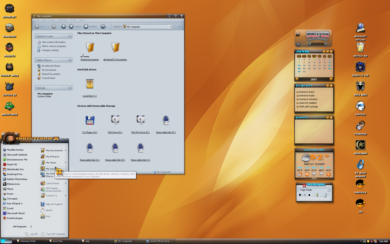The height and width of the screenshot is (244, 390).
Task: Click Turn Off Computer button
Action: pos(53,234)
